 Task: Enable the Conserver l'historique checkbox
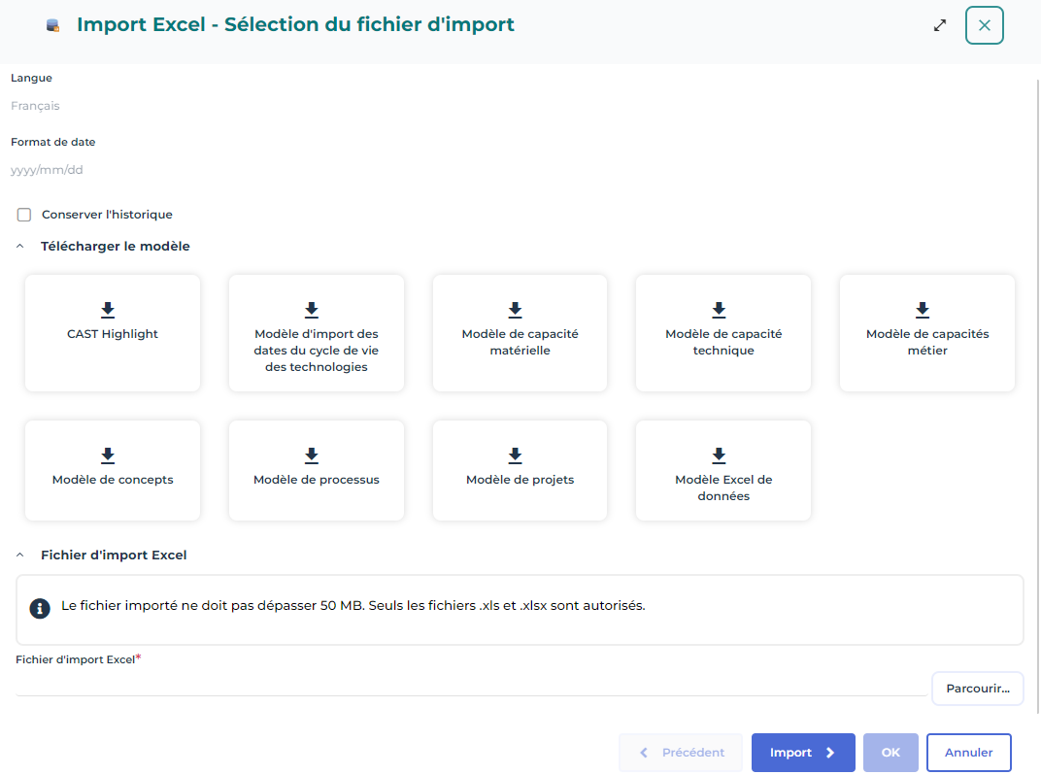[24, 215]
